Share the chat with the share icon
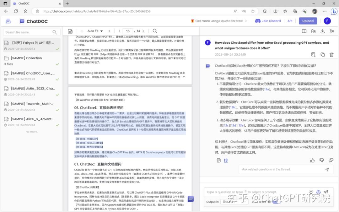 click(x=332, y=31)
